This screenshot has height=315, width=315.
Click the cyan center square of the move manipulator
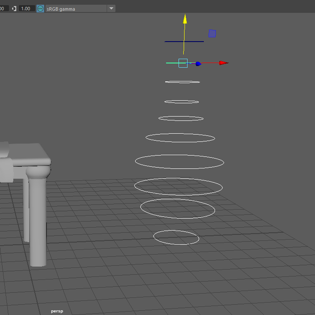coord(183,63)
